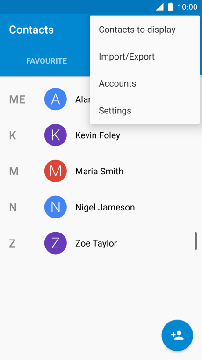The image size is (202, 360).
Task: Tap the battery icon in status bar
Action: [171, 7]
